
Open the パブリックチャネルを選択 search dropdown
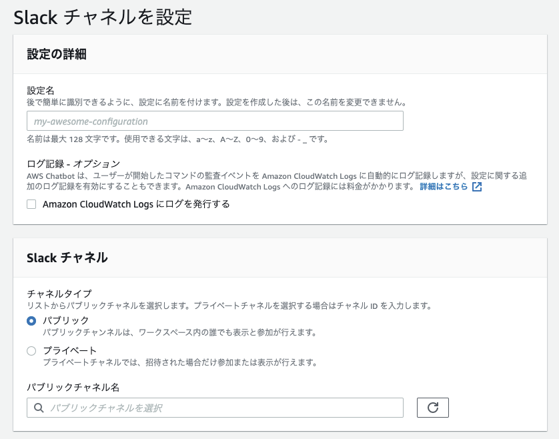[215, 408]
